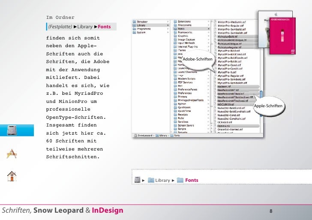The image size is (312, 220).
Task: Click the Benutzer folder icon in Finder
Action: pos(134,22)
